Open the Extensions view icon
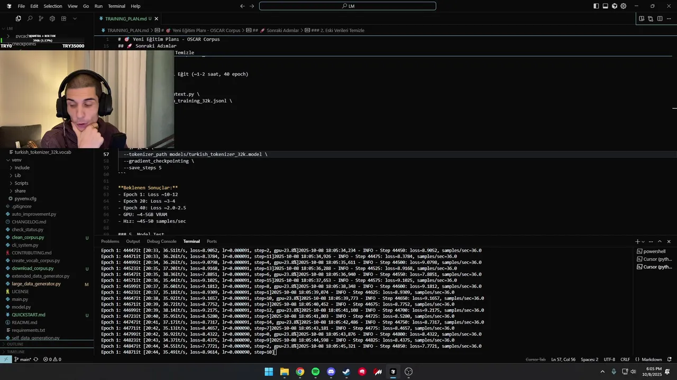This screenshot has width=677, height=380. tap(63, 18)
